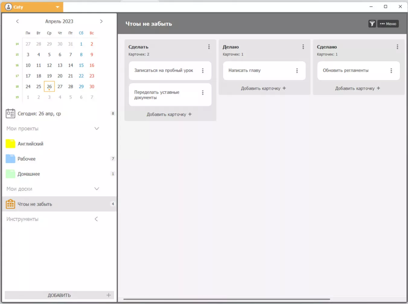Screen dimensions: 408x304
Task: Click the board's horizontal scrollbar
Action: (x=227, y=299)
